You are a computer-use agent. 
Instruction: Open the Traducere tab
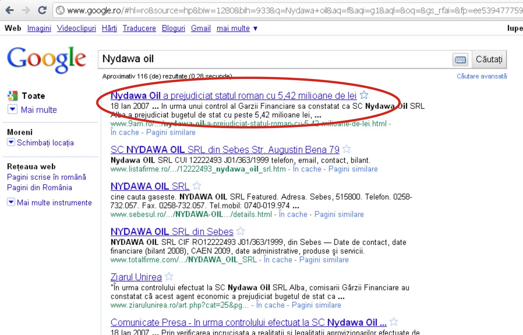139,28
